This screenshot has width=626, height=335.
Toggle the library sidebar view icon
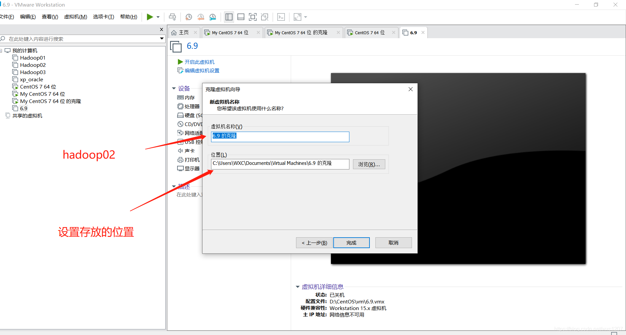click(x=229, y=17)
